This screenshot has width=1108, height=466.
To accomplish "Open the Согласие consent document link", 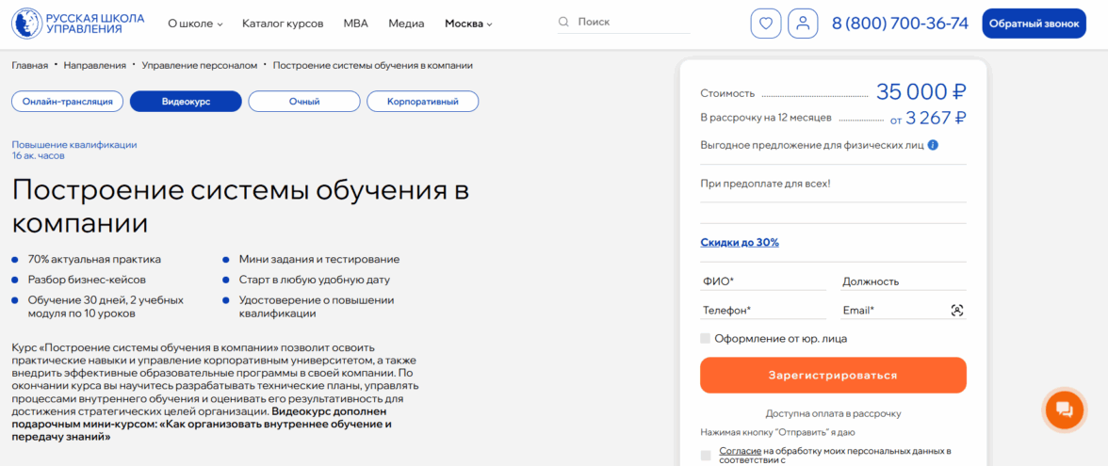I will tap(740, 450).
